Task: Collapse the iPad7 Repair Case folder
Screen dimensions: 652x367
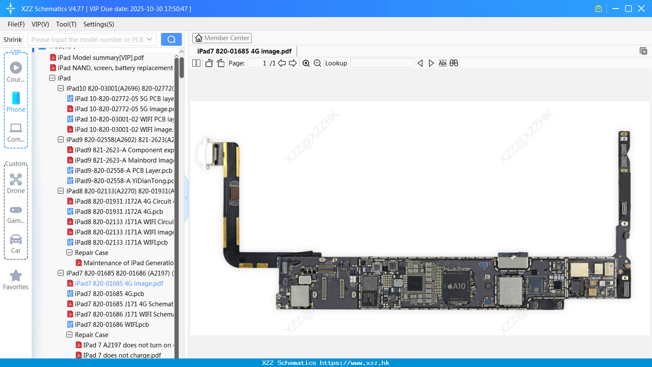Action: [x=69, y=334]
